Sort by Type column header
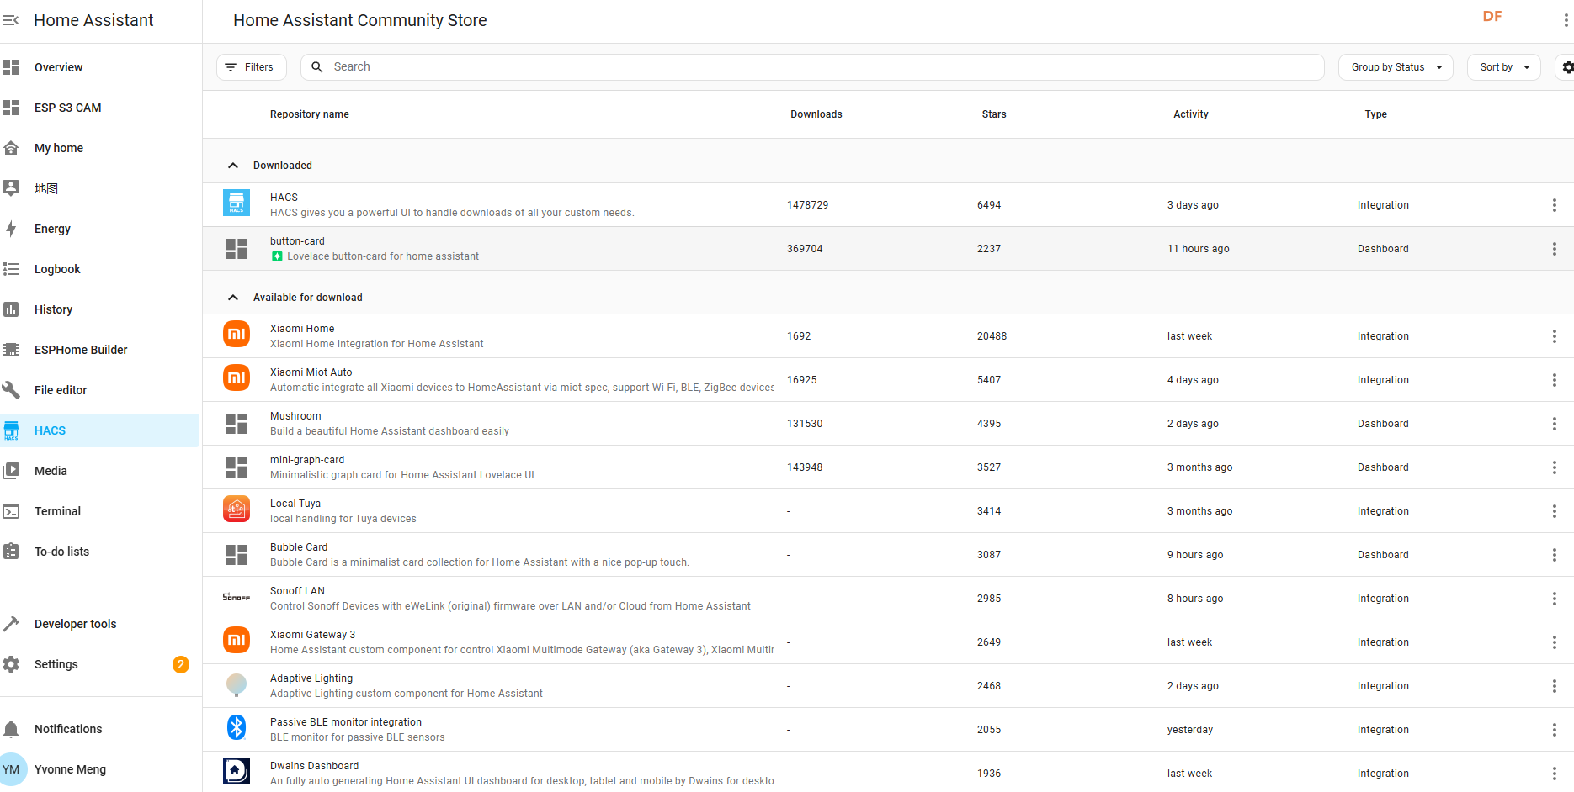Screen dimensions: 1574x792 [1375, 114]
